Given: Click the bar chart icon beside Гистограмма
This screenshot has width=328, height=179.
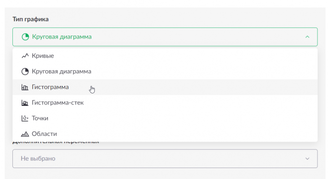Looking at the screenshot, I should pyautogui.click(x=25, y=87).
